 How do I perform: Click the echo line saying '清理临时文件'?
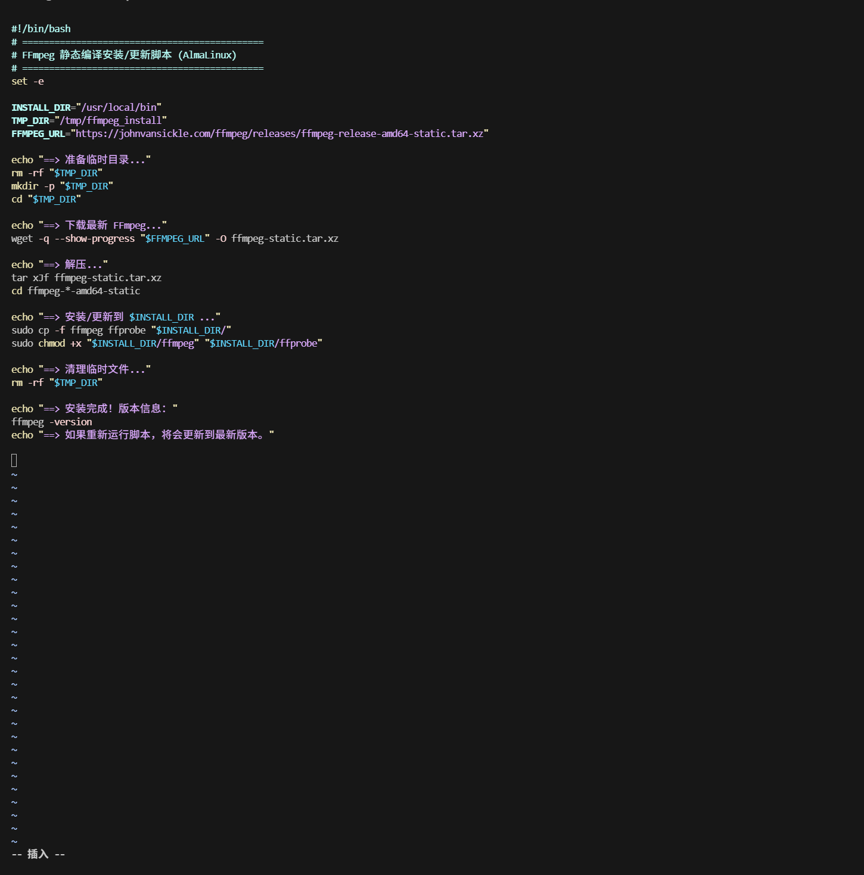tap(81, 369)
